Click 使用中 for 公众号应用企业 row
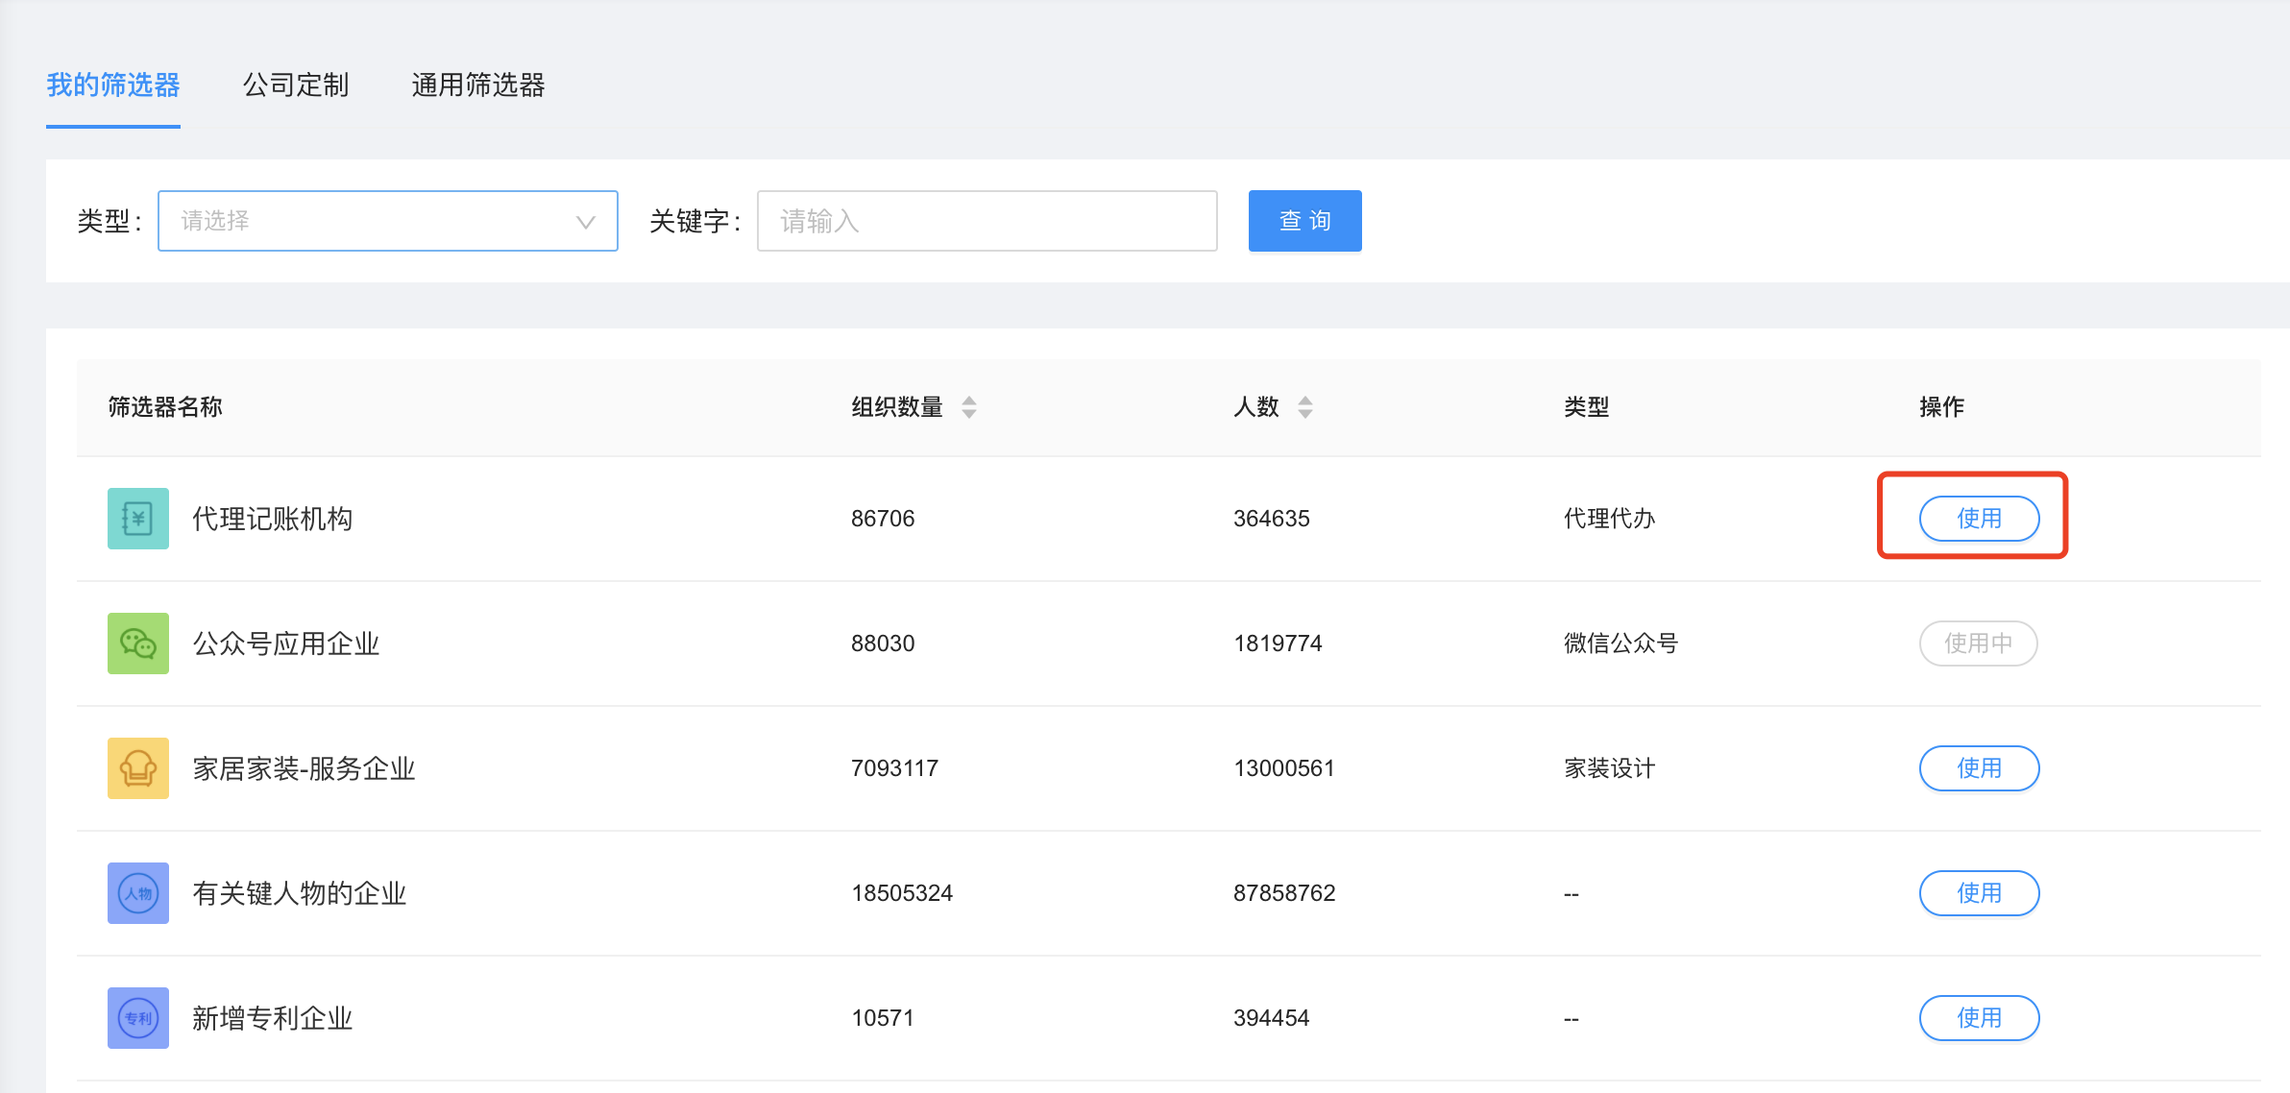Viewport: 2290px width, 1093px height. [x=1978, y=644]
